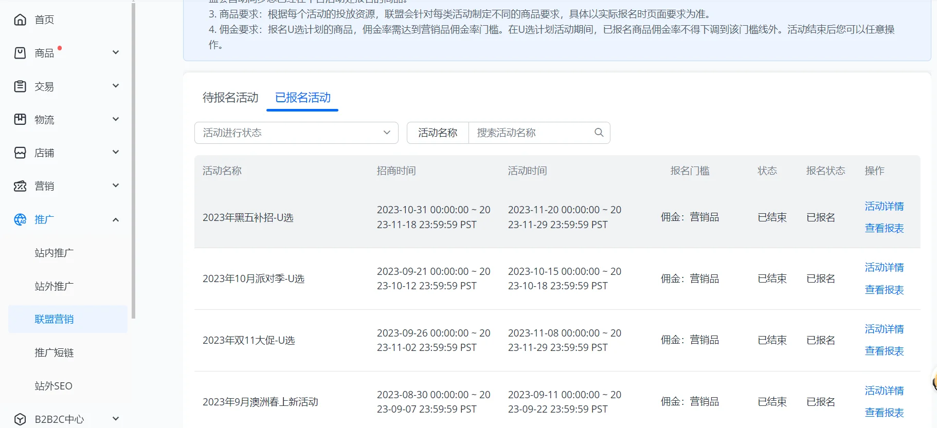Open the 活动进行状态 dropdown
Image resolution: width=937 pixels, height=428 pixels.
[296, 133]
